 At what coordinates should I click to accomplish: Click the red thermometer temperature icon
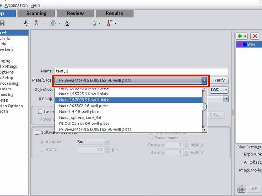pos(110,23)
